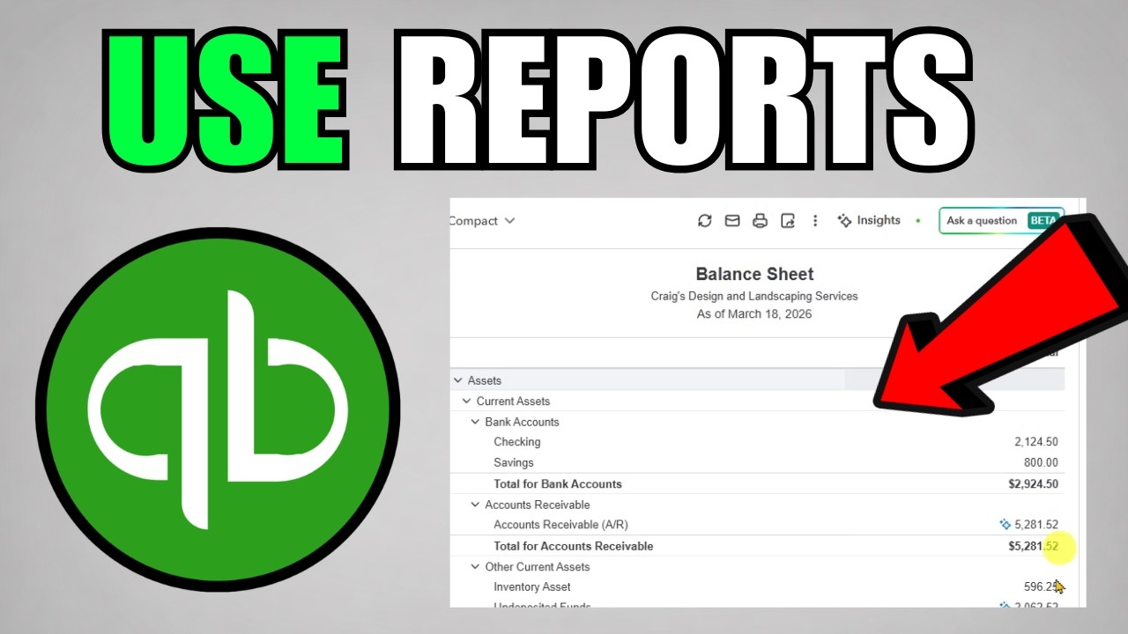Image resolution: width=1128 pixels, height=634 pixels.
Task: Select Total for Accounts Receivable row
Action: pyautogui.click(x=757, y=546)
